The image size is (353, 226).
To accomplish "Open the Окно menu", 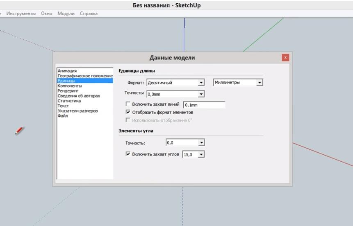I will click(47, 14).
